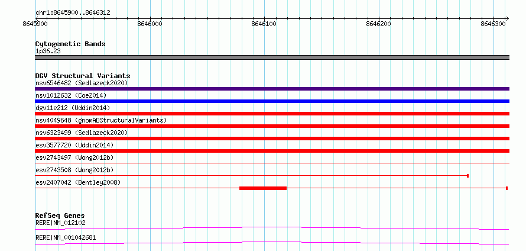Click the thick red block of esv2407042
The image size is (526, 251).
263,188
